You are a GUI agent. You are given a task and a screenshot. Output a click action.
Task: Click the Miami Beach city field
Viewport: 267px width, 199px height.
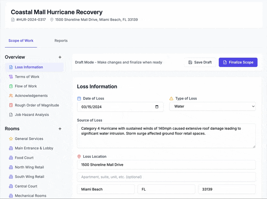105,189
